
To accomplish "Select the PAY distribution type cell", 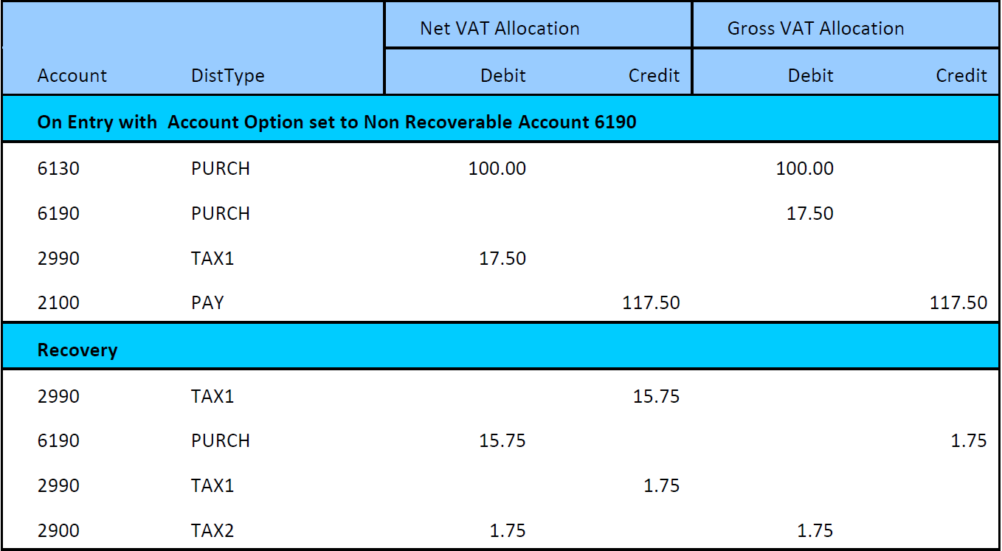I will (x=207, y=302).
